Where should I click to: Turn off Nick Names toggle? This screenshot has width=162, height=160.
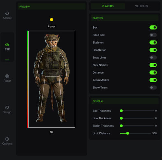point(153,65)
